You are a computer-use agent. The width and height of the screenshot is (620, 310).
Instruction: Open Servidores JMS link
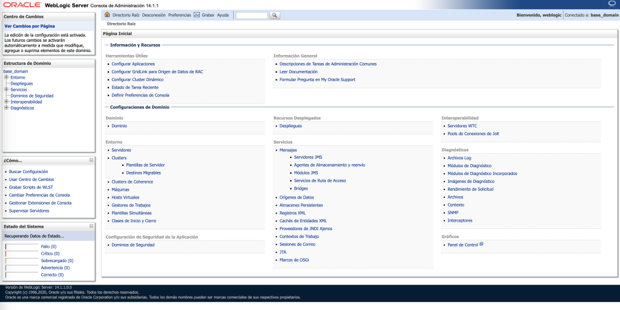click(308, 157)
